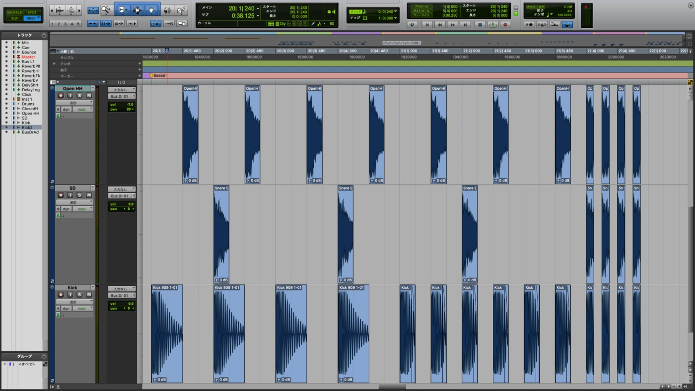
Task: Click the audio waveform zoom icon
Action: tap(59, 10)
